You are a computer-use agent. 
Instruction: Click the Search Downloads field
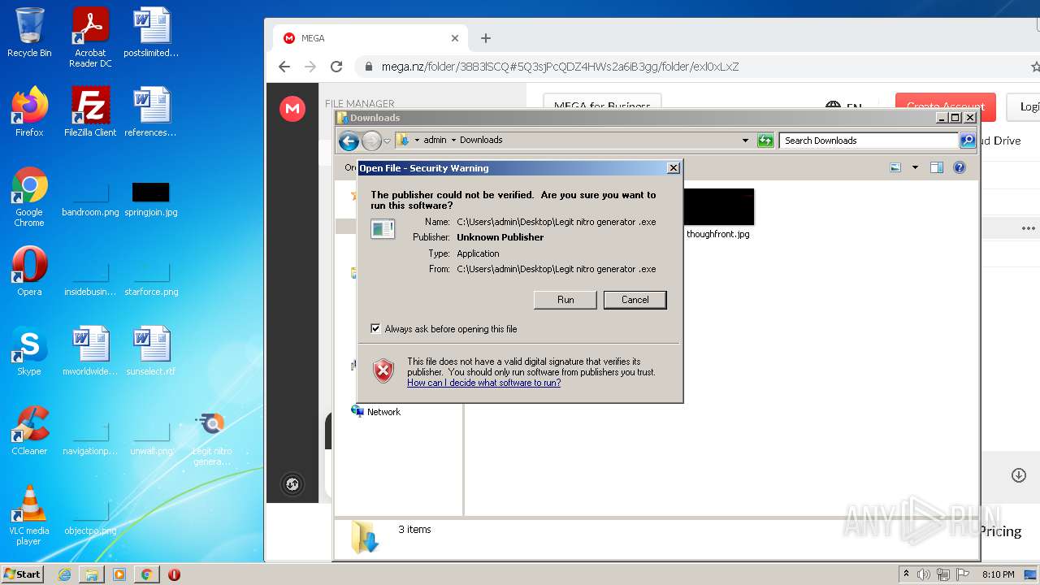tap(868, 141)
